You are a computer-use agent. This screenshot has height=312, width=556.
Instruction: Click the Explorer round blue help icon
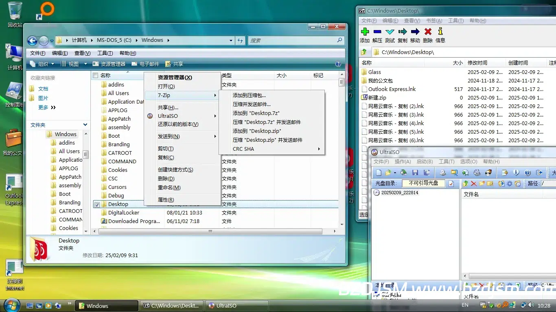(338, 64)
